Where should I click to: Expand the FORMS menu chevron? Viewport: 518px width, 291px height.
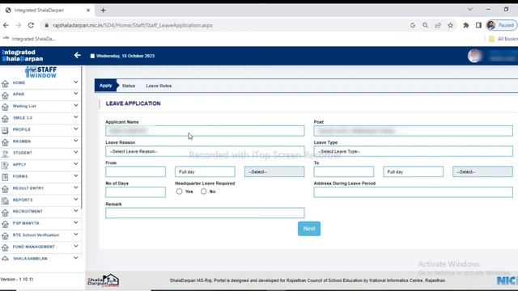75,176
